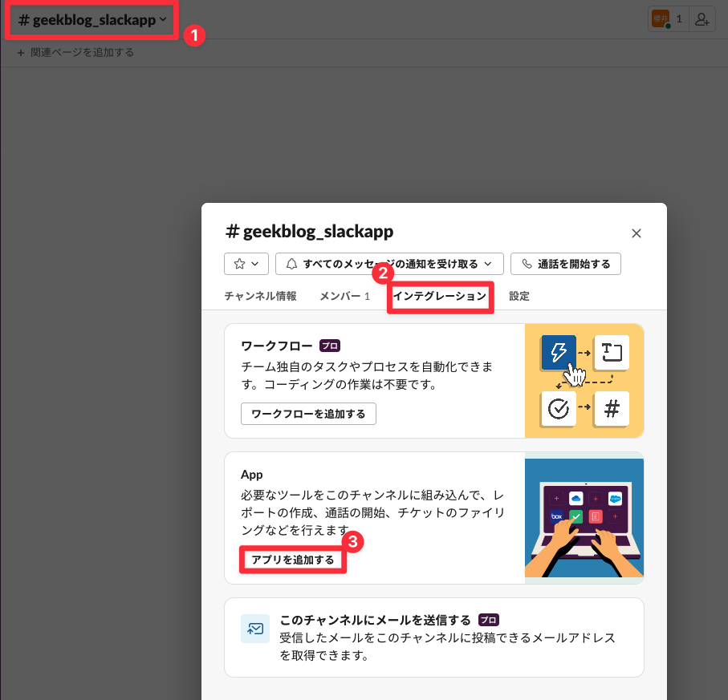Click 通話を開始する button
Image resolution: width=728 pixels, height=700 pixels.
pos(566,264)
